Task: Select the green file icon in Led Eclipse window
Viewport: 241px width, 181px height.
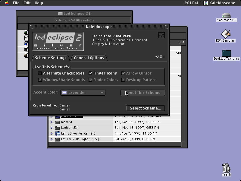Action: [x=26, y=32]
